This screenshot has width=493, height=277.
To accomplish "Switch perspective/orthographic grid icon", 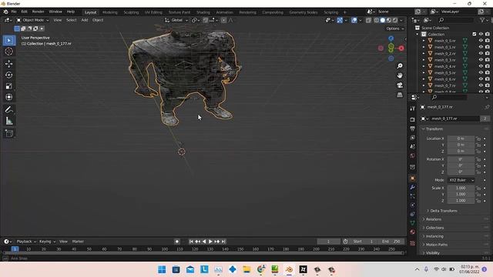I will pos(400,95).
